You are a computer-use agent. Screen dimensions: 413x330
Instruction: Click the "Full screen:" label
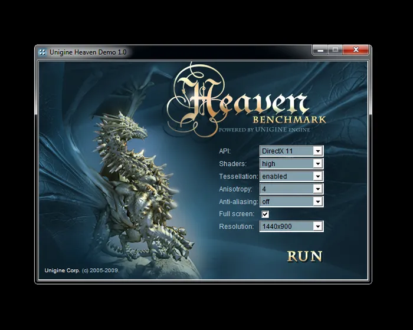coord(237,214)
